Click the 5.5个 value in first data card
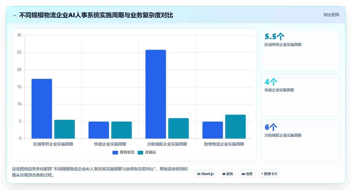The height and width of the screenshot is (190, 352). click(x=274, y=36)
